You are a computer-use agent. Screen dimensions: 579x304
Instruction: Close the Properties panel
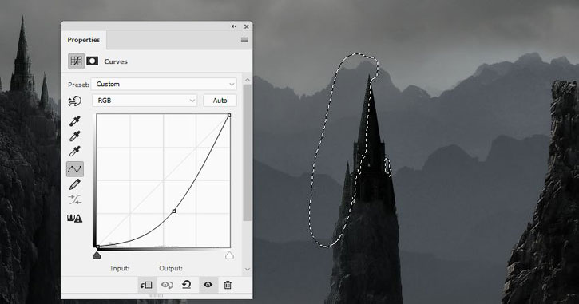(x=246, y=26)
